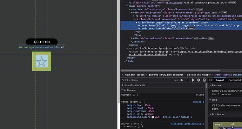242x129 pixels.
Task: Collapse the Flexbox section
Action: coord(210,85)
